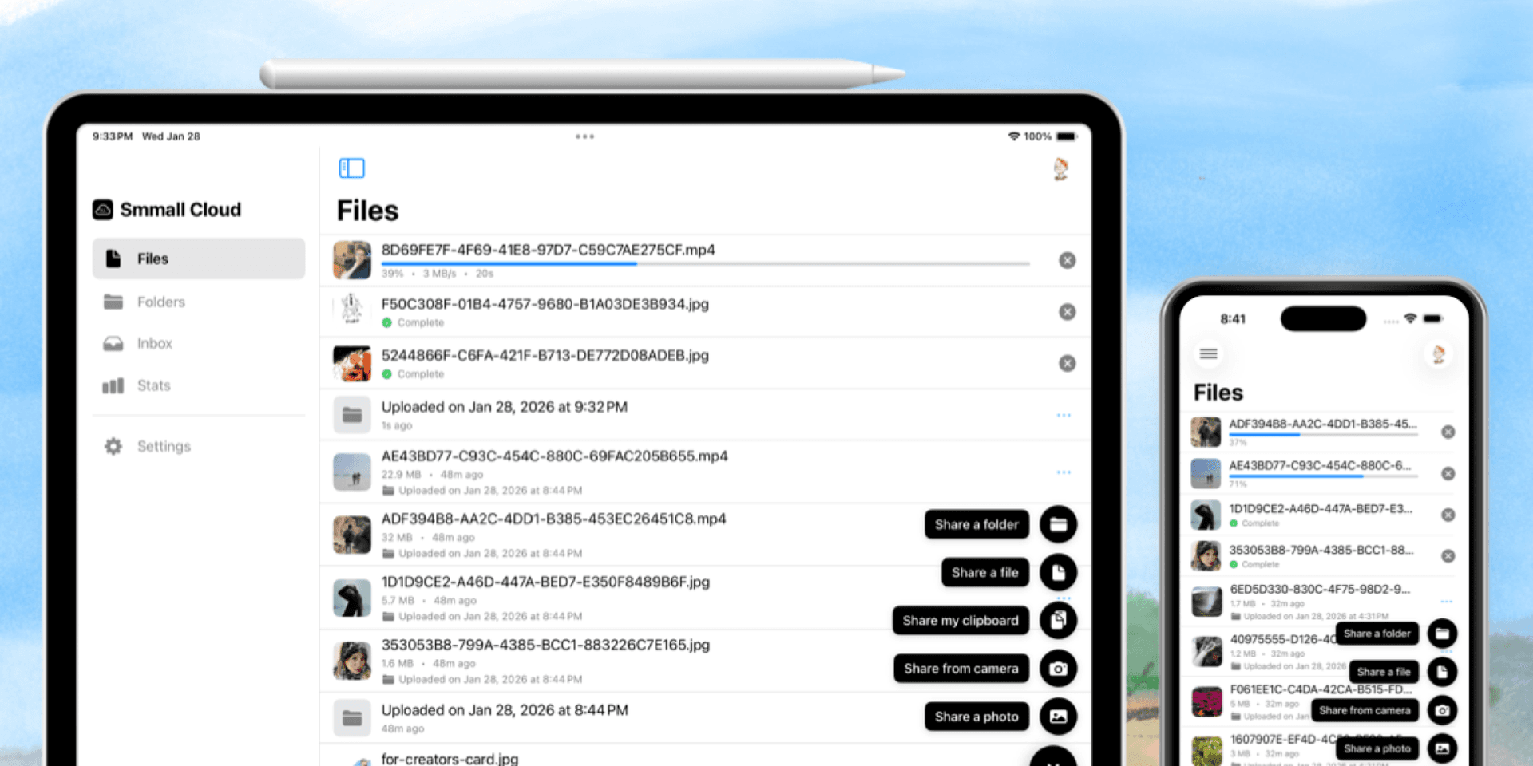Image resolution: width=1533 pixels, height=766 pixels.
Task: Tap the hamburger menu on the iPhone screen
Action: 1208,354
